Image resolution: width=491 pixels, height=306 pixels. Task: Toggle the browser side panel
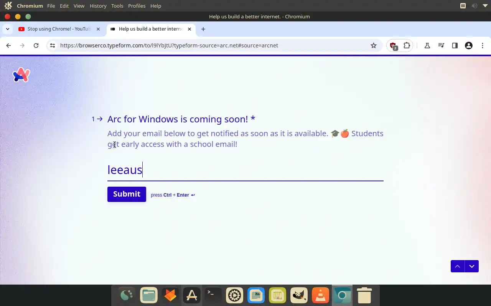(455, 46)
